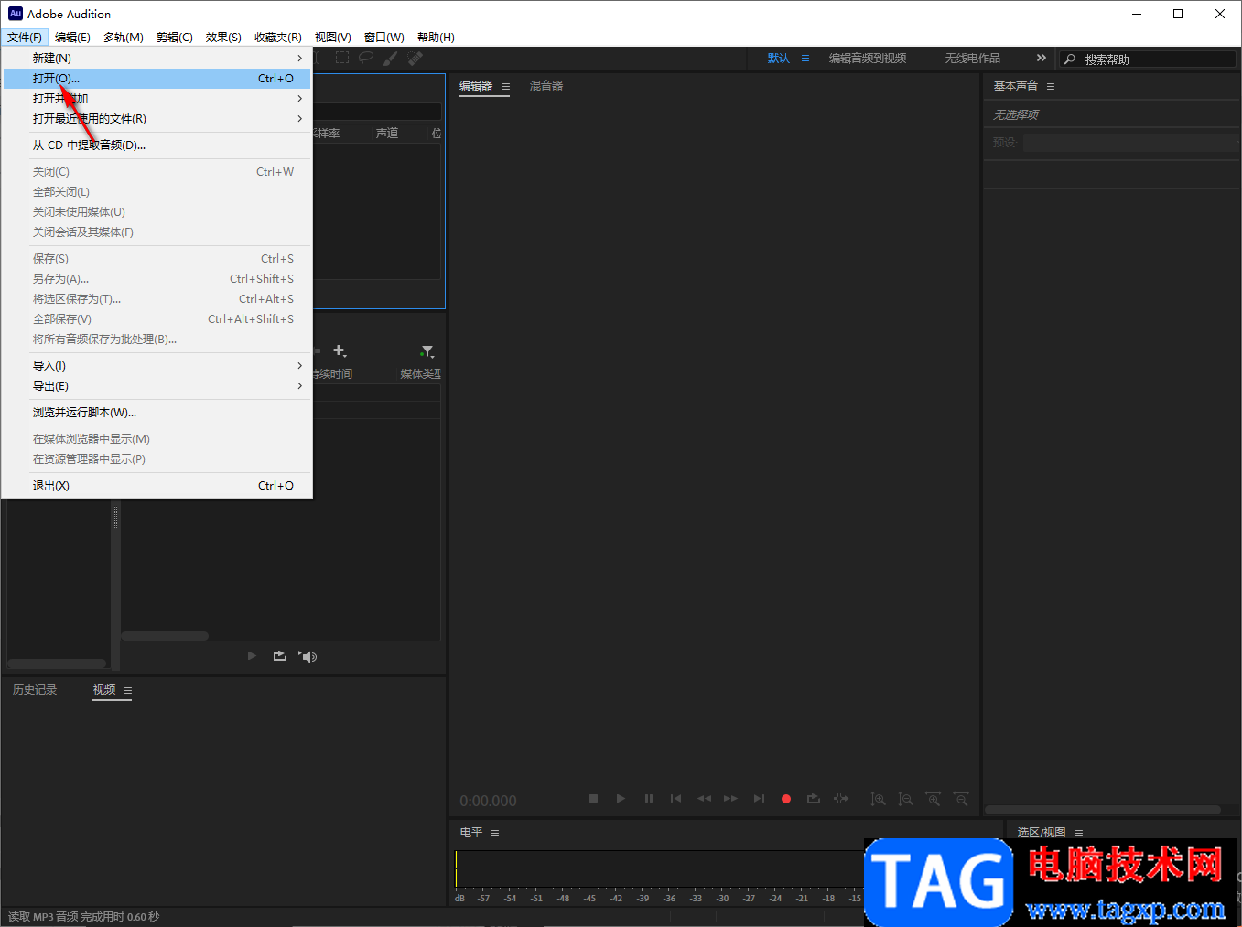Expand the 打开并附加 submenu
This screenshot has height=927, width=1242.
coord(157,99)
